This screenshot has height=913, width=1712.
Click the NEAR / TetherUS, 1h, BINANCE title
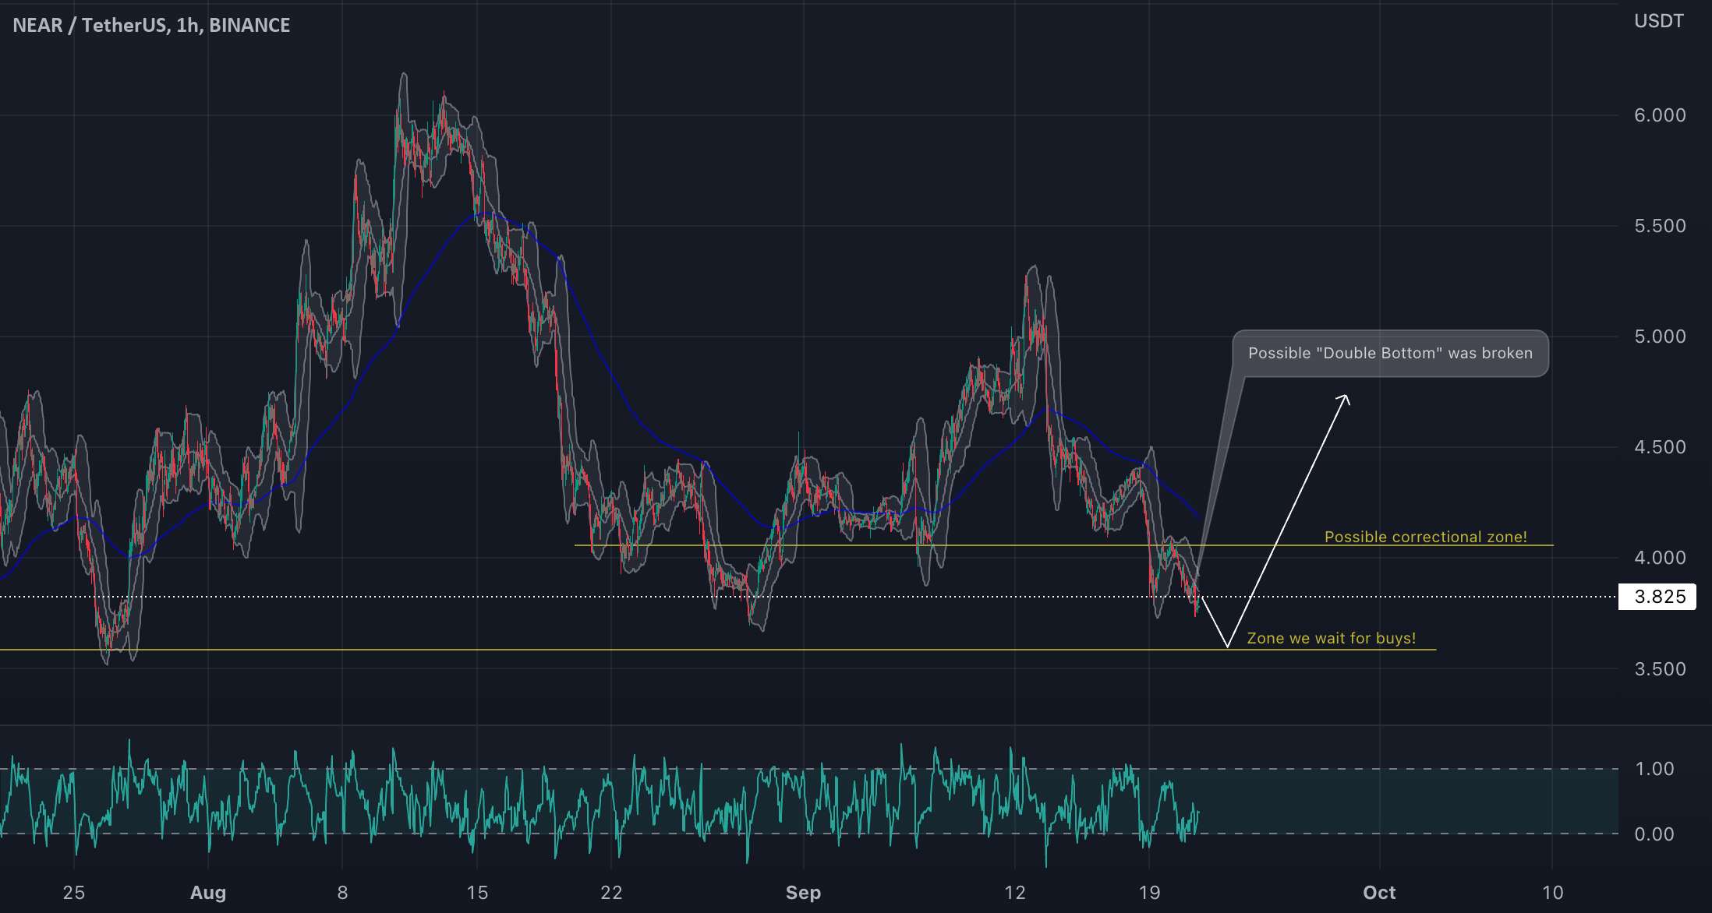tap(151, 25)
